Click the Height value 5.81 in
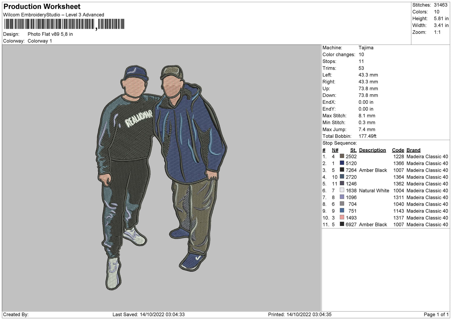The width and height of the screenshot is (452, 320). click(441, 19)
